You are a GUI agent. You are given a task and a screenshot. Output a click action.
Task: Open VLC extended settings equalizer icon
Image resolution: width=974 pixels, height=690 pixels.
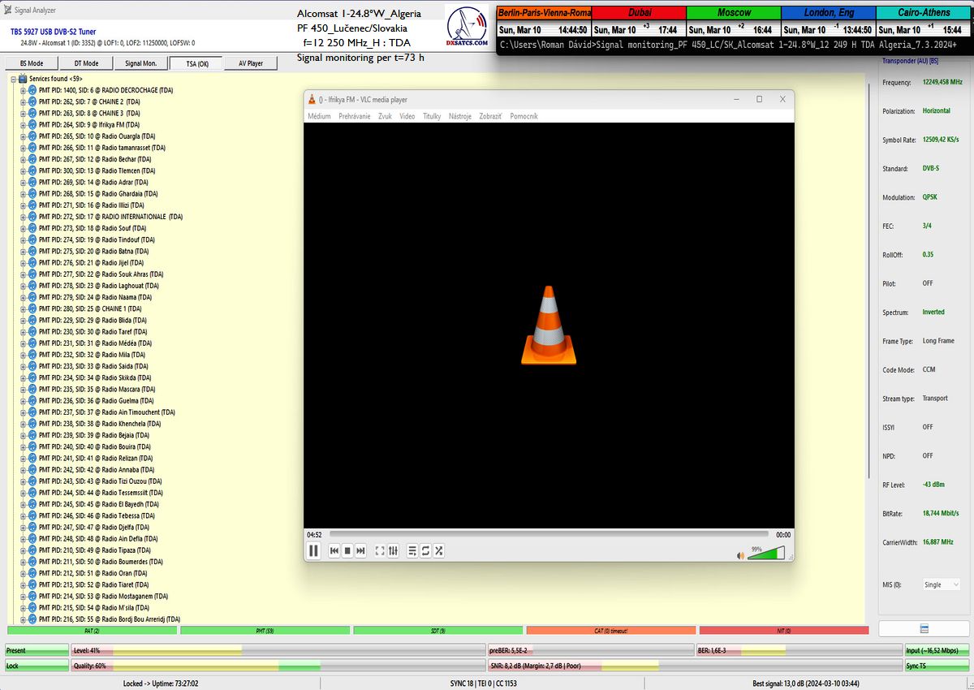click(393, 550)
